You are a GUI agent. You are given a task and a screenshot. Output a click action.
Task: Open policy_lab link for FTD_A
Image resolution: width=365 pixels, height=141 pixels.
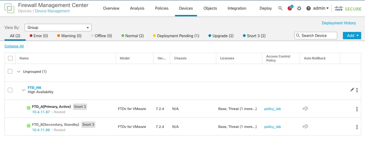(273, 109)
